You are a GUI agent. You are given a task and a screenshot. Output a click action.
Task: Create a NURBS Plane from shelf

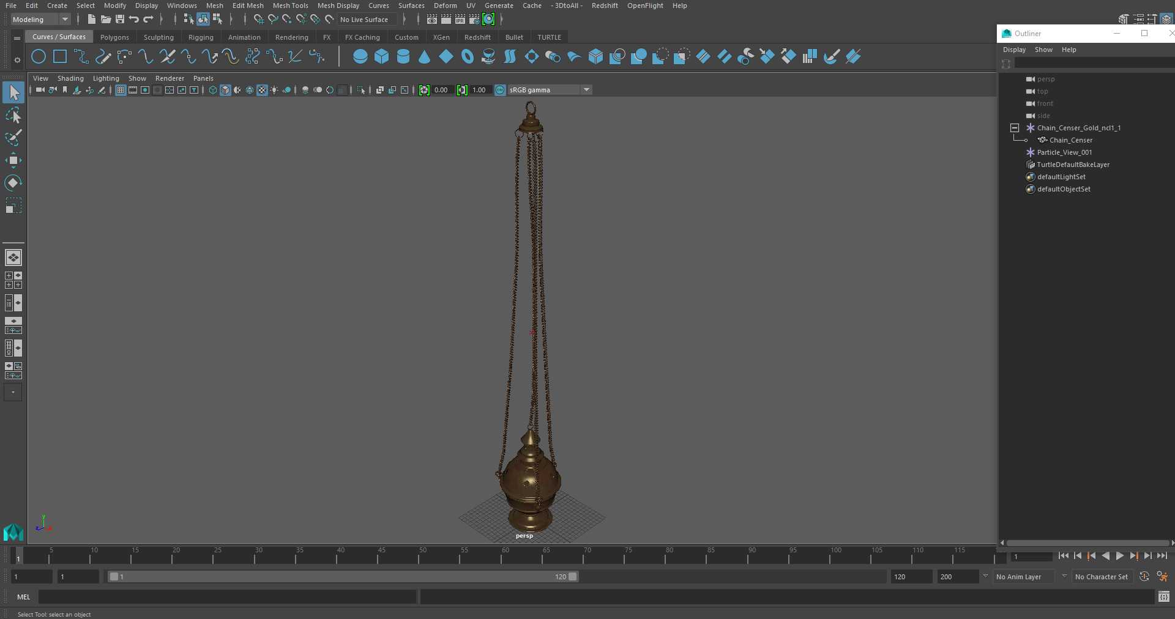click(x=446, y=57)
